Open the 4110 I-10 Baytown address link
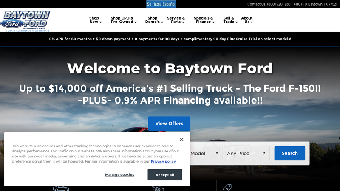The image size is (340, 191). click(315, 4)
